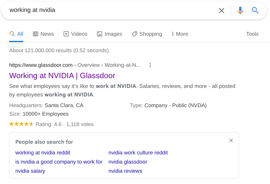The width and height of the screenshot is (270, 184).
Task: Click the glassdoor.com URL breadcrumb
Action: (x=41, y=65)
